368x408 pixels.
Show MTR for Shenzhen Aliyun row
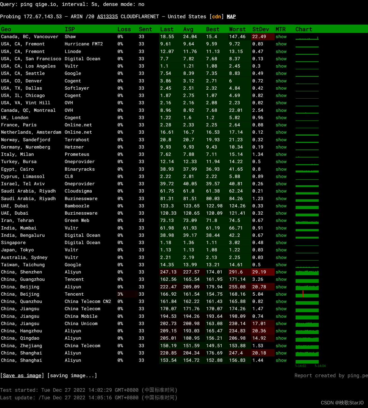281,272
